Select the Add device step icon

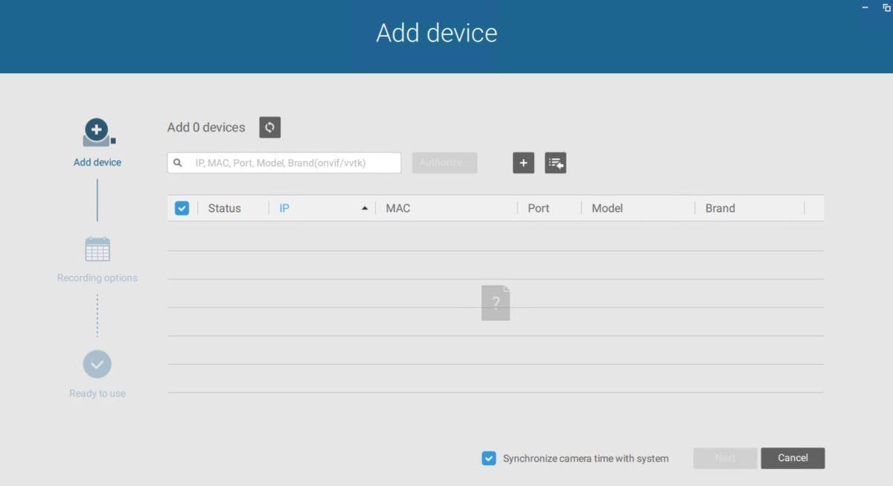(x=97, y=132)
